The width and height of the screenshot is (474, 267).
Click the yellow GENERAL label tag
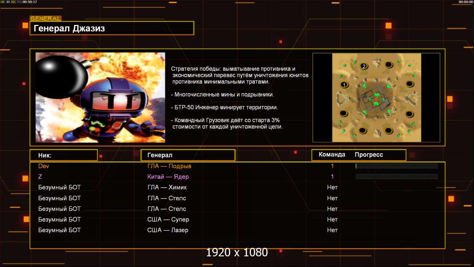point(46,18)
